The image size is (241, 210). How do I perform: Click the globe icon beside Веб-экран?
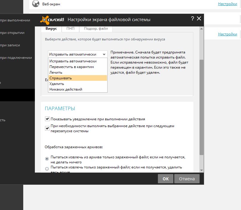36,4
